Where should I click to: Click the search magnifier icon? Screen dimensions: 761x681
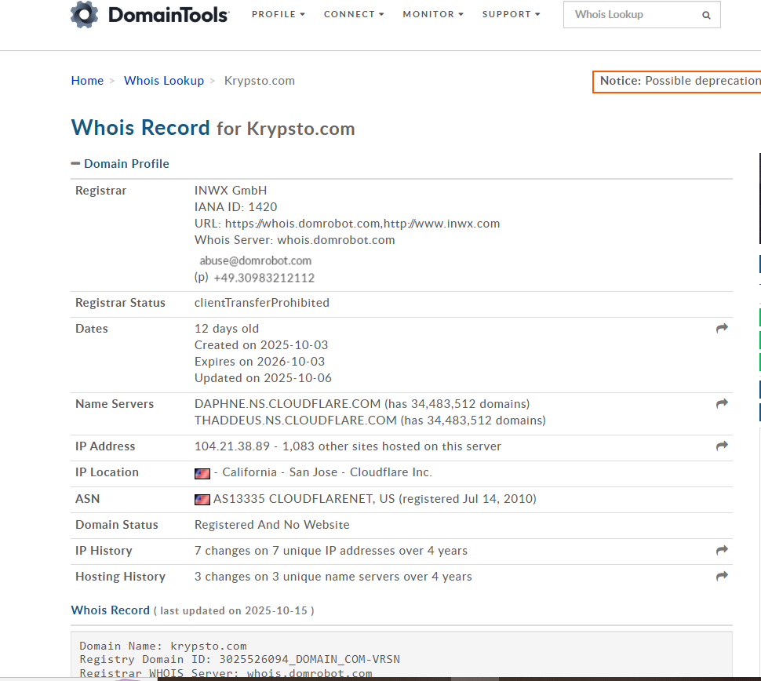click(706, 15)
